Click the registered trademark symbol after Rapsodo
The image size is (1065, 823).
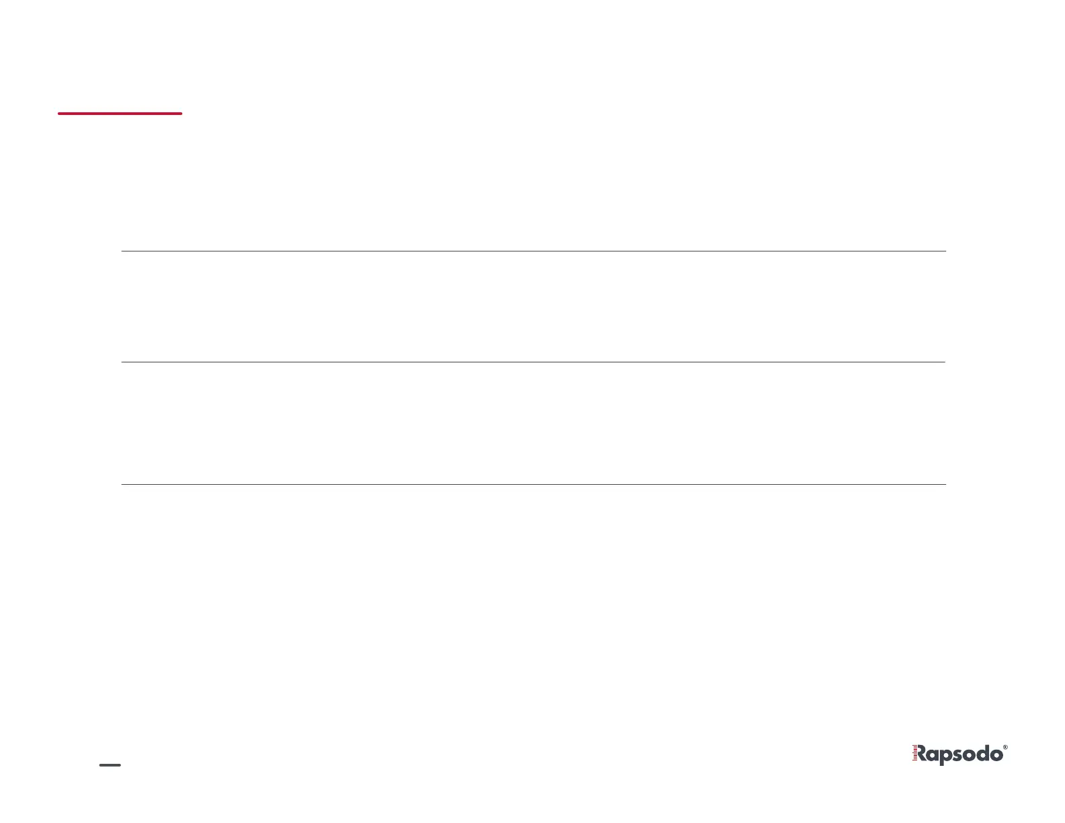click(x=1005, y=747)
